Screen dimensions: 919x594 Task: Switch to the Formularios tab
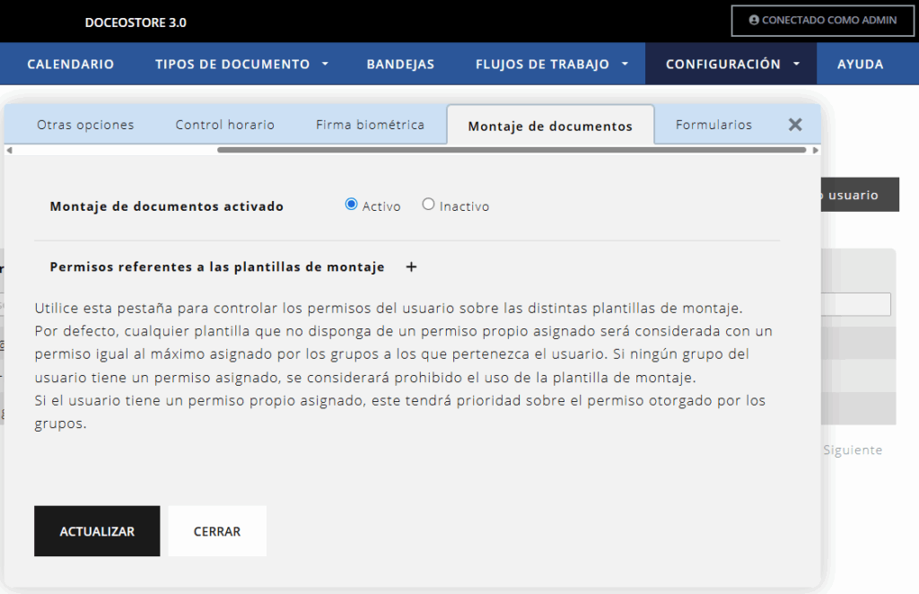[x=713, y=125]
